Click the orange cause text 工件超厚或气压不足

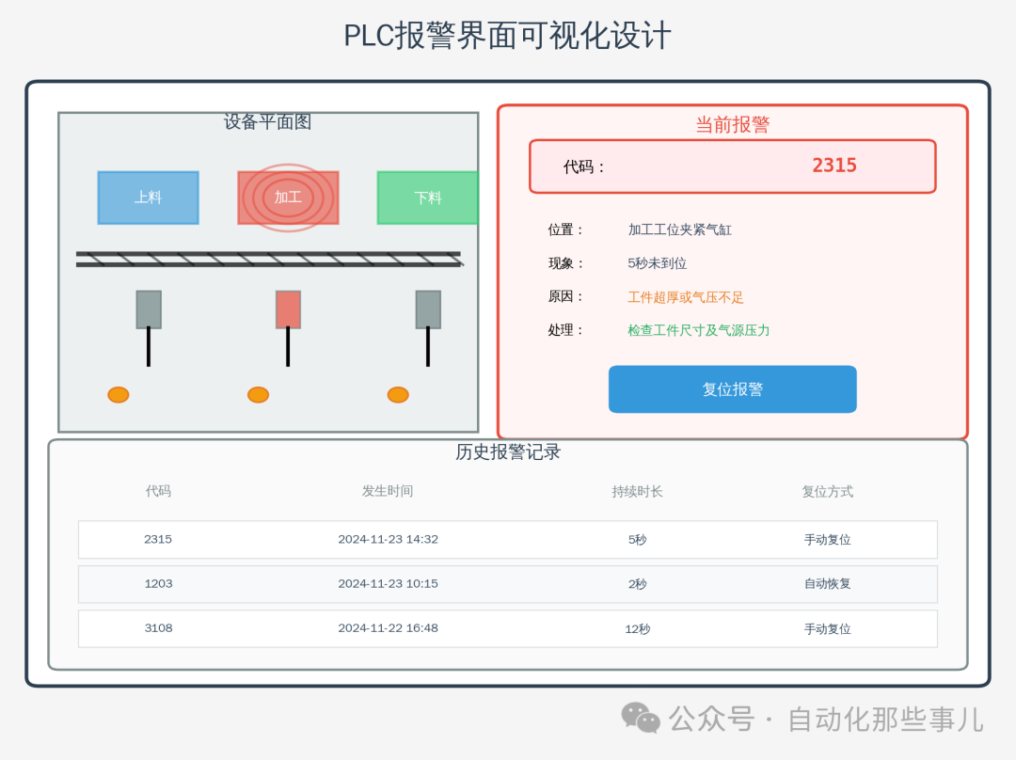(686, 297)
